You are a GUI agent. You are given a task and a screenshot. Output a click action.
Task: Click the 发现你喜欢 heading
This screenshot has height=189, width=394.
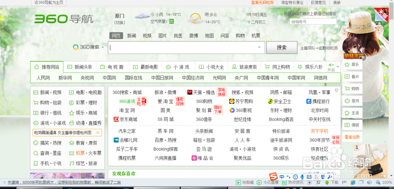click(124, 173)
